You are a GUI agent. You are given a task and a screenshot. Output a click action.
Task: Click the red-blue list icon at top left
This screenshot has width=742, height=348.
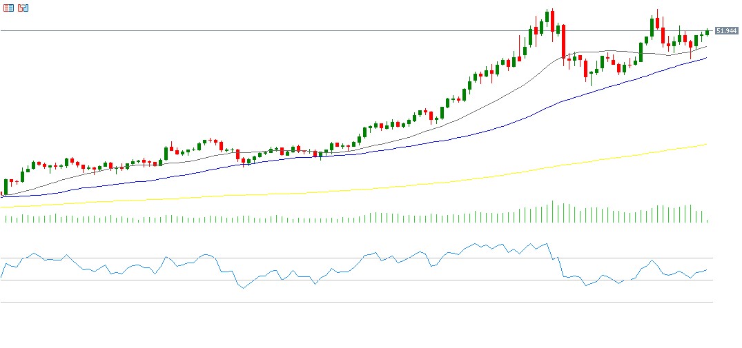pos(9,8)
